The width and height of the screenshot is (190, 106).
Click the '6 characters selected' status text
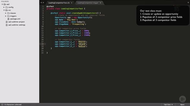(x=13, y=105)
